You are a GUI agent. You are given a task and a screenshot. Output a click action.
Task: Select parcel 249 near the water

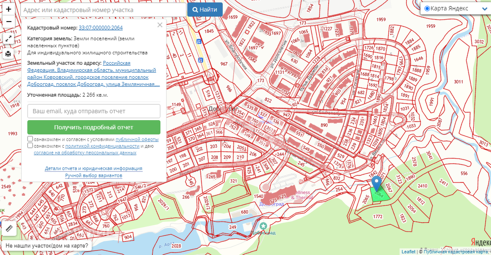coord(232,227)
